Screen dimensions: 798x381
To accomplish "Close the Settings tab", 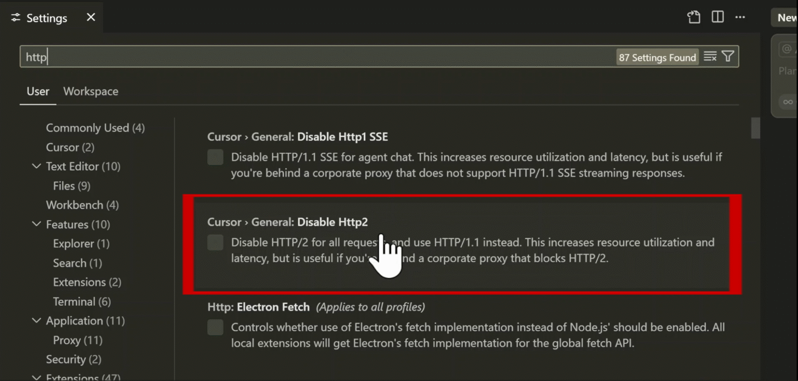I will (91, 17).
